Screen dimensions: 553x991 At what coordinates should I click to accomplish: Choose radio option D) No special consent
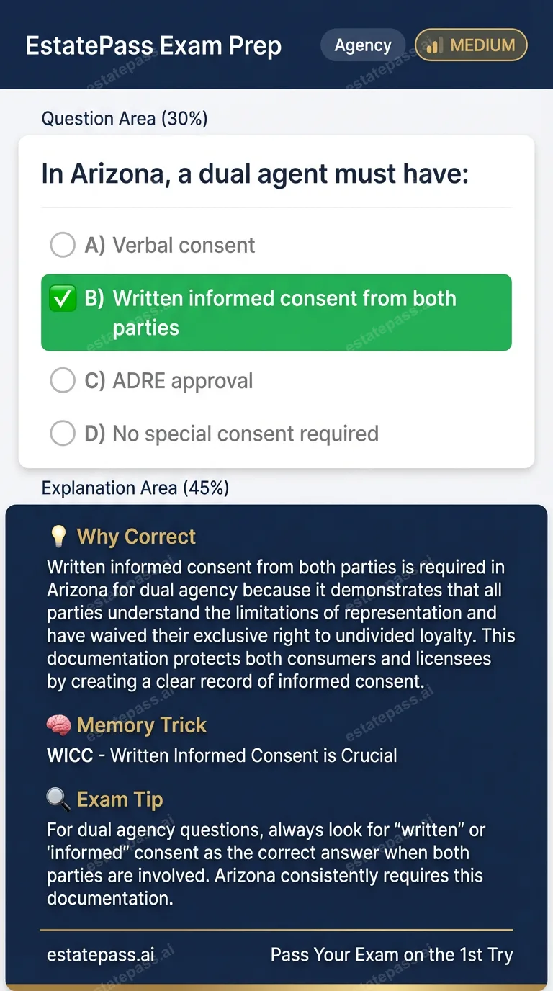pyautogui.click(x=63, y=434)
